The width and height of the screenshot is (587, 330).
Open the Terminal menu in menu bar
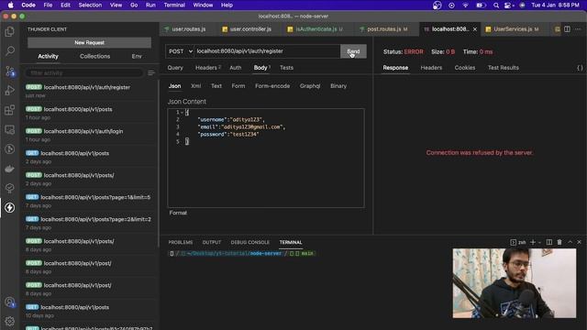point(174,5)
